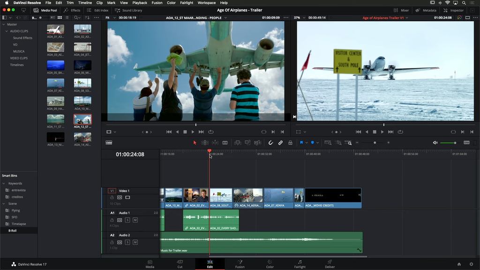Open the Effects panel
Screen dimensions: 480x270
pyautogui.click(x=72, y=10)
